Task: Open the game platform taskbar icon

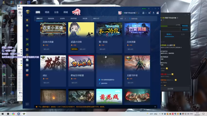Action: (x=24, y=114)
